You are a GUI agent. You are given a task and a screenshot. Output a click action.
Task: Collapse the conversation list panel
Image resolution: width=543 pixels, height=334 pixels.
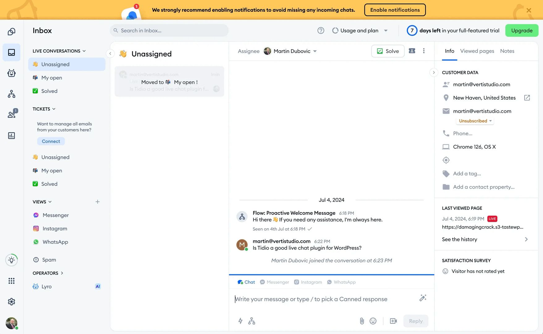(110, 54)
